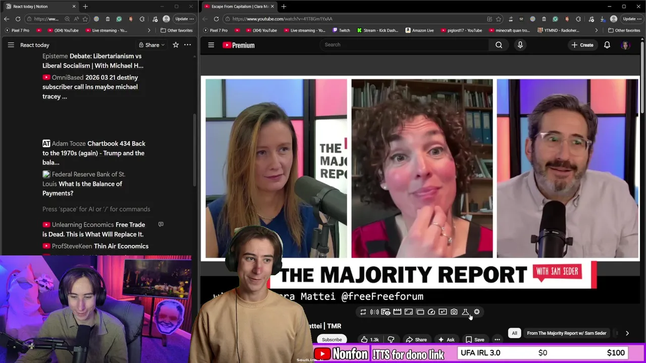Open the YouTube account avatar menu

pyautogui.click(x=626, y=45)
